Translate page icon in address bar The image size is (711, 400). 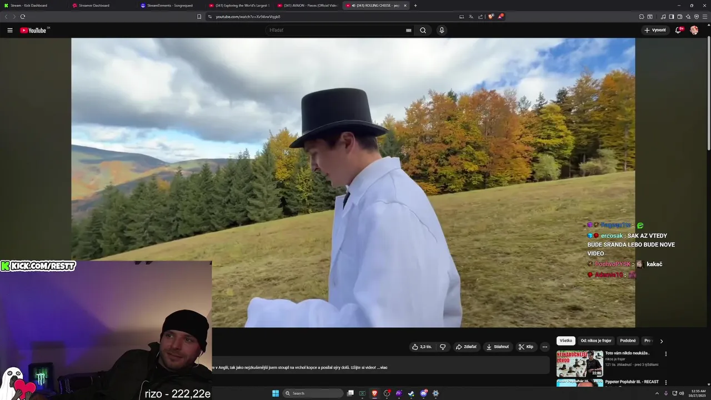(471, 17)
